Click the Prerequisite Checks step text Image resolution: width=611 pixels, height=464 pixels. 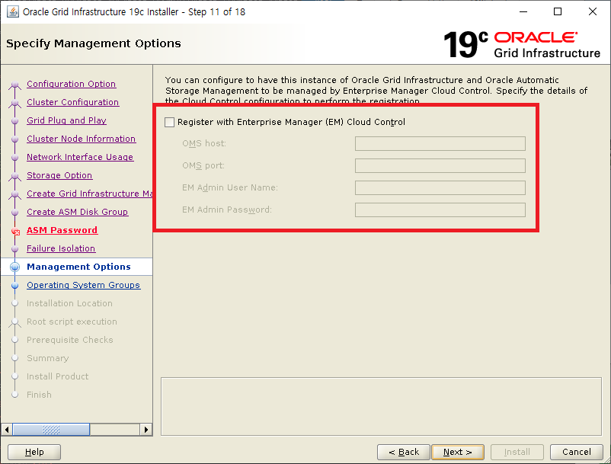pyautogui.click(x=70, y=340)
